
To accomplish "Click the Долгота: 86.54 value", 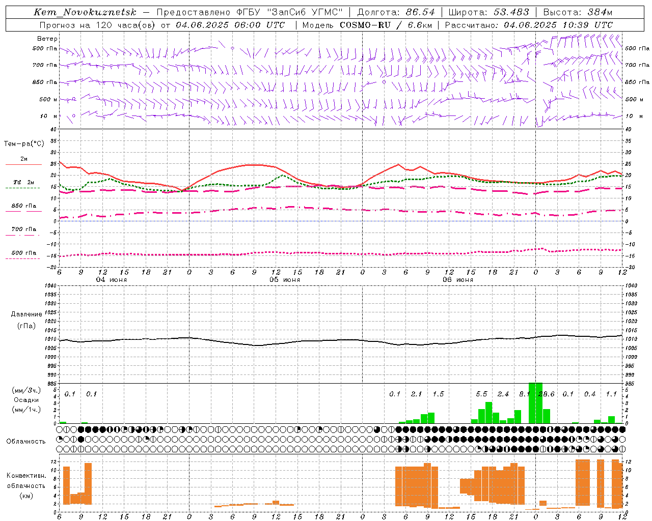I will 396,12.
